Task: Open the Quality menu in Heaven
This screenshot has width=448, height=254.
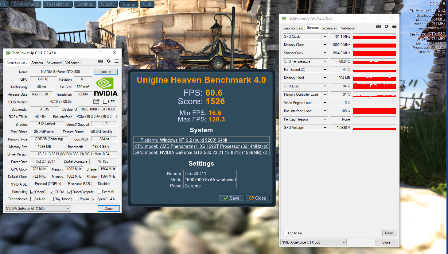Action: click(108, 4)
